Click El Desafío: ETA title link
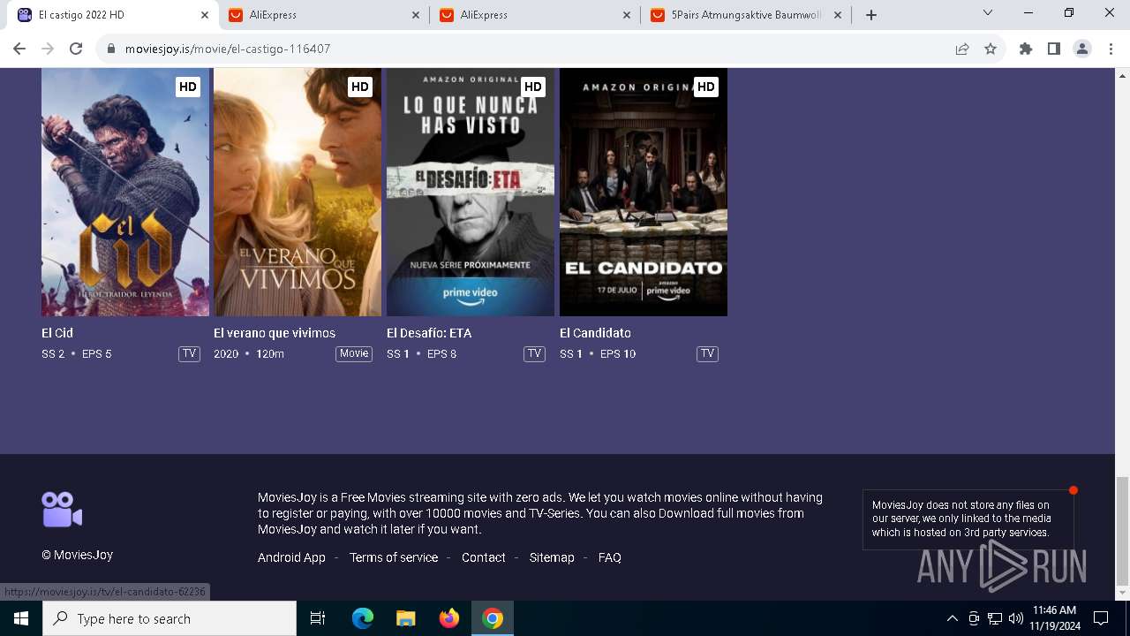 click(x=429, y=333)
